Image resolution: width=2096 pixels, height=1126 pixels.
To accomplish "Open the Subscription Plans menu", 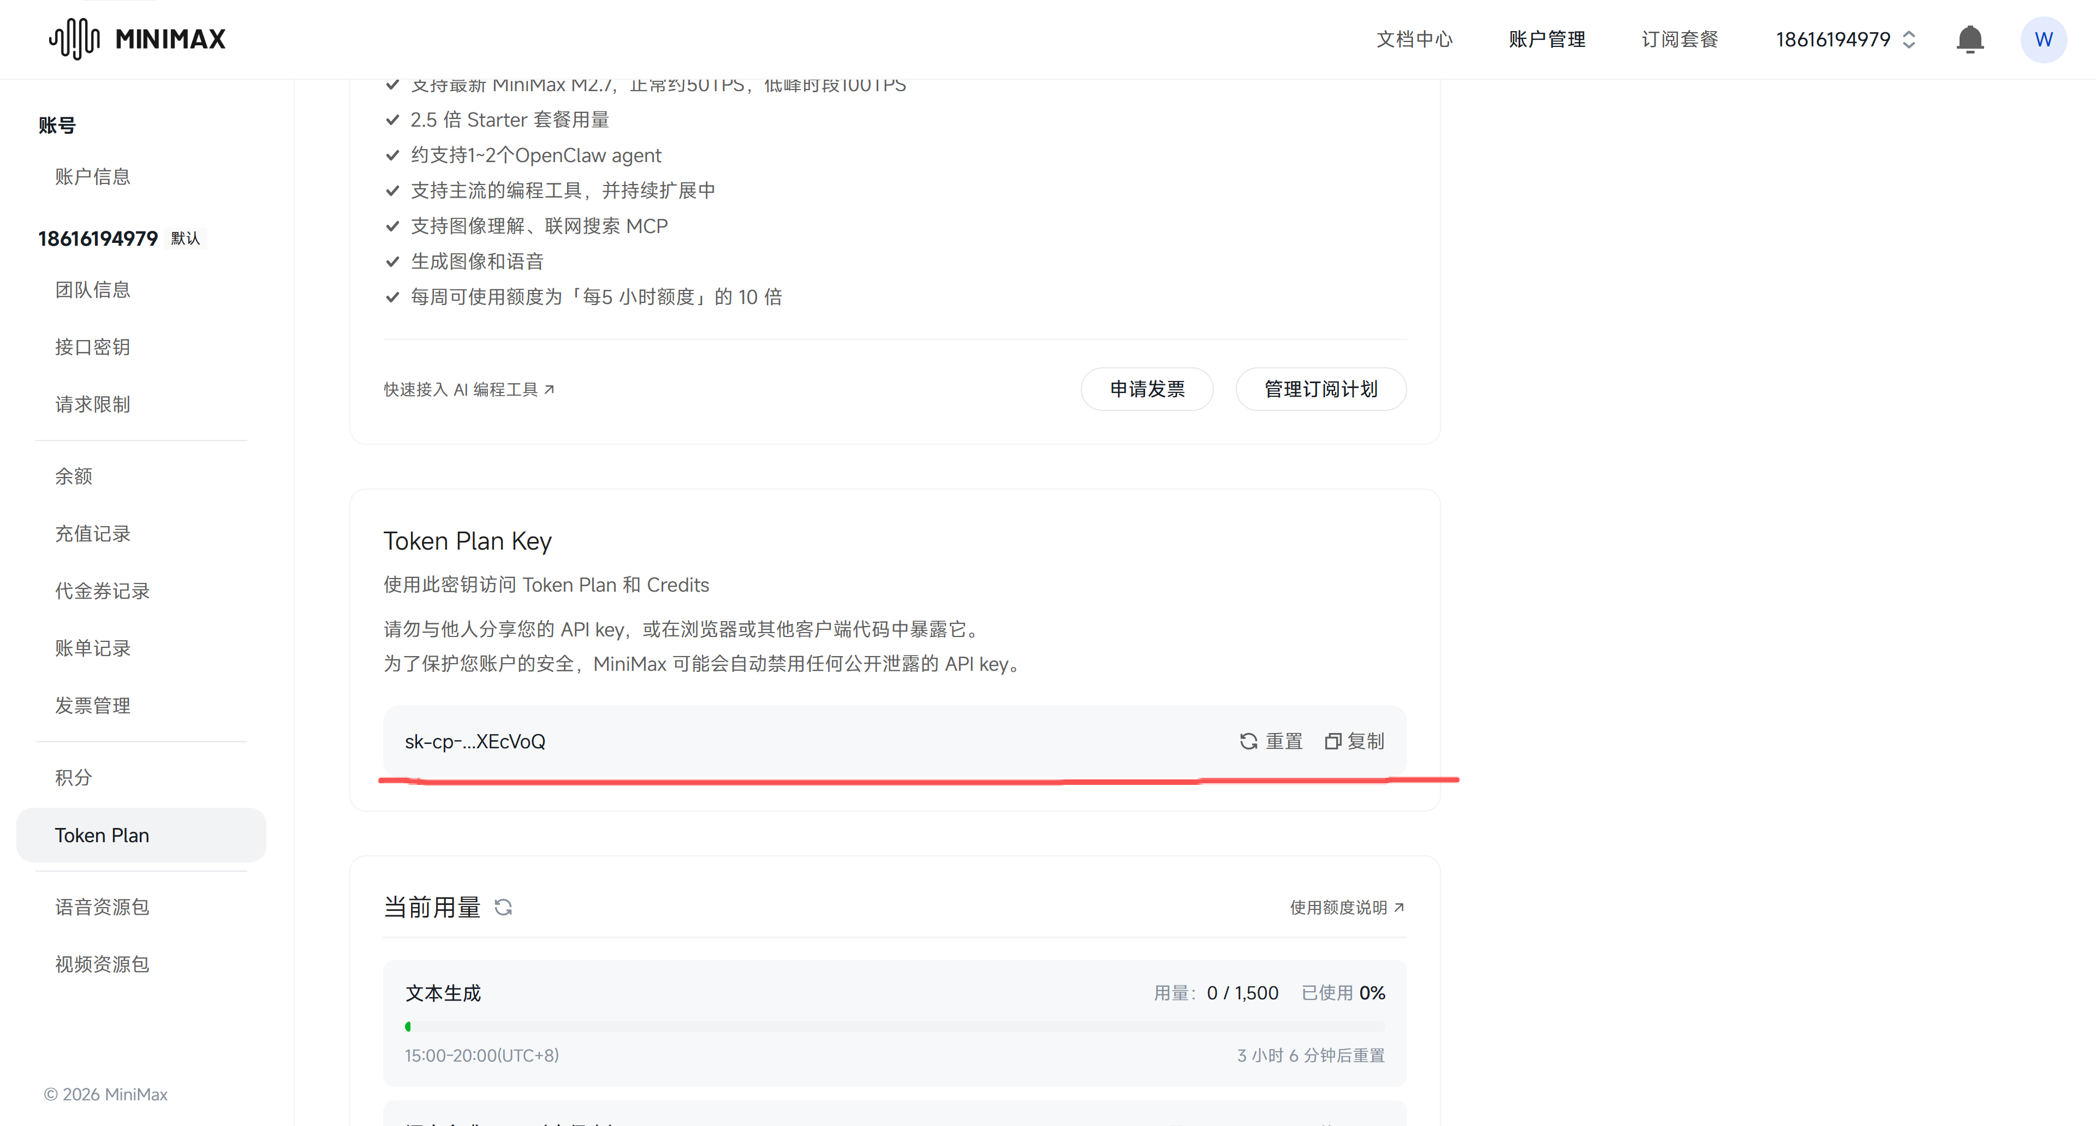I will (1680, 39).
